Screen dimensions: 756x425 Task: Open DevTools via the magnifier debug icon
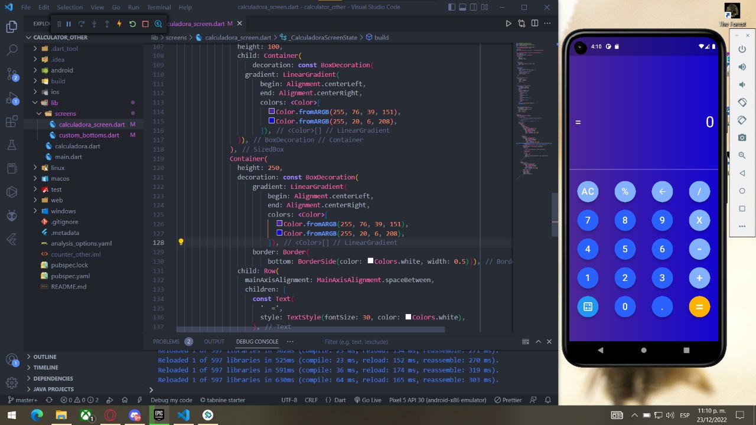click(158, 24)
